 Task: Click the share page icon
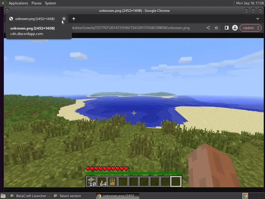click(x=208, y=28)
